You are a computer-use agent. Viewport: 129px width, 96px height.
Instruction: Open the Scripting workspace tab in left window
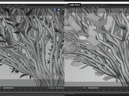click(23, 5)
